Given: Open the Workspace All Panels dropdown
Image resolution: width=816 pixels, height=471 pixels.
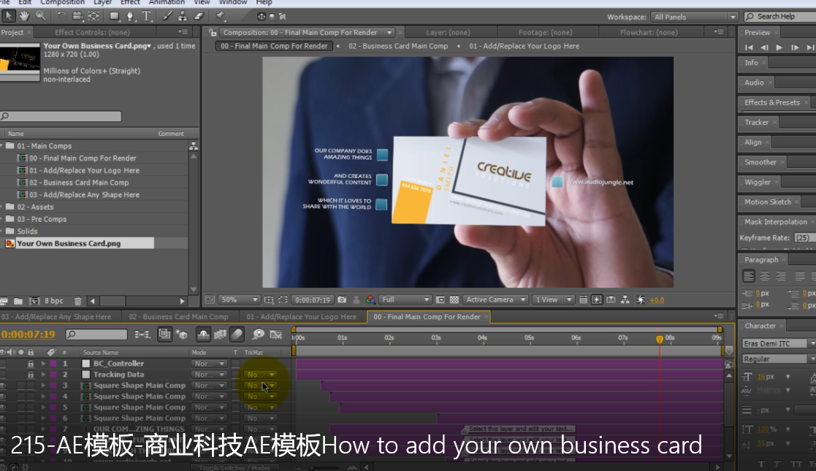Looking at the screenshot, I should (694, 17).
